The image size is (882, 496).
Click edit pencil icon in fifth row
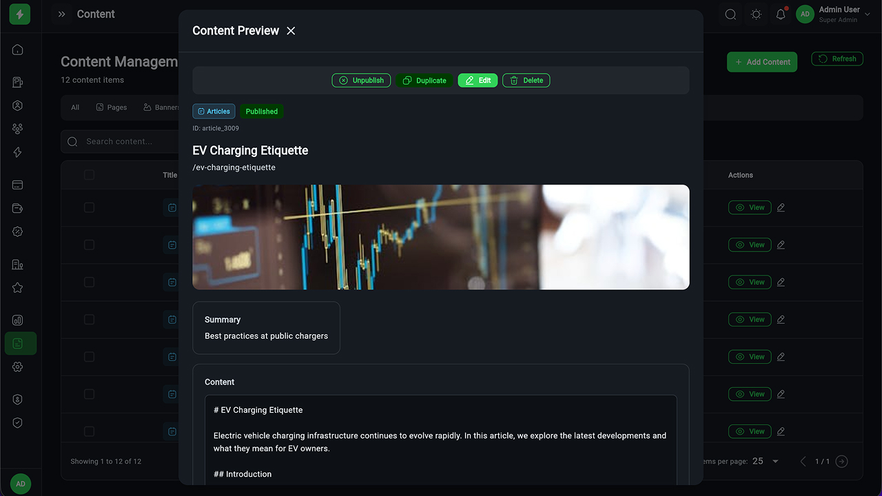[x=781, y=356]
